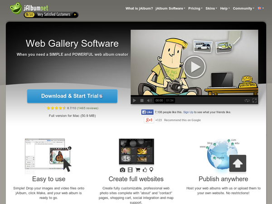This screenshot has height=204, width=272.
Task: Click the small play button in video bar
Action: (x=134, y=101)
